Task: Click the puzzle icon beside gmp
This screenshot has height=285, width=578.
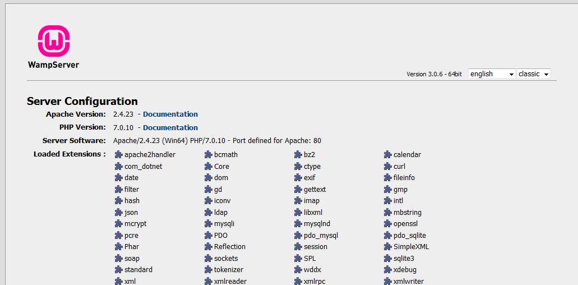Action: tap(387, 189)
